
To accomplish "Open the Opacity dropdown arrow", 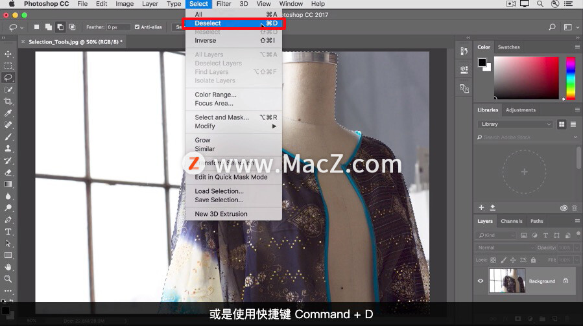I will tap(577, 248).
